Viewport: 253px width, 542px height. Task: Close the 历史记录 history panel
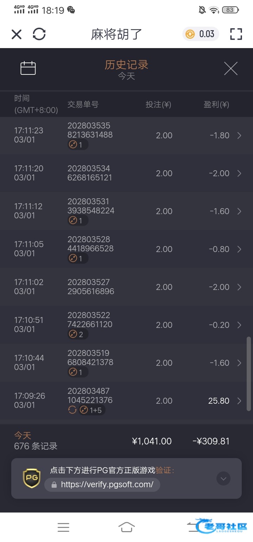[231, 68]
